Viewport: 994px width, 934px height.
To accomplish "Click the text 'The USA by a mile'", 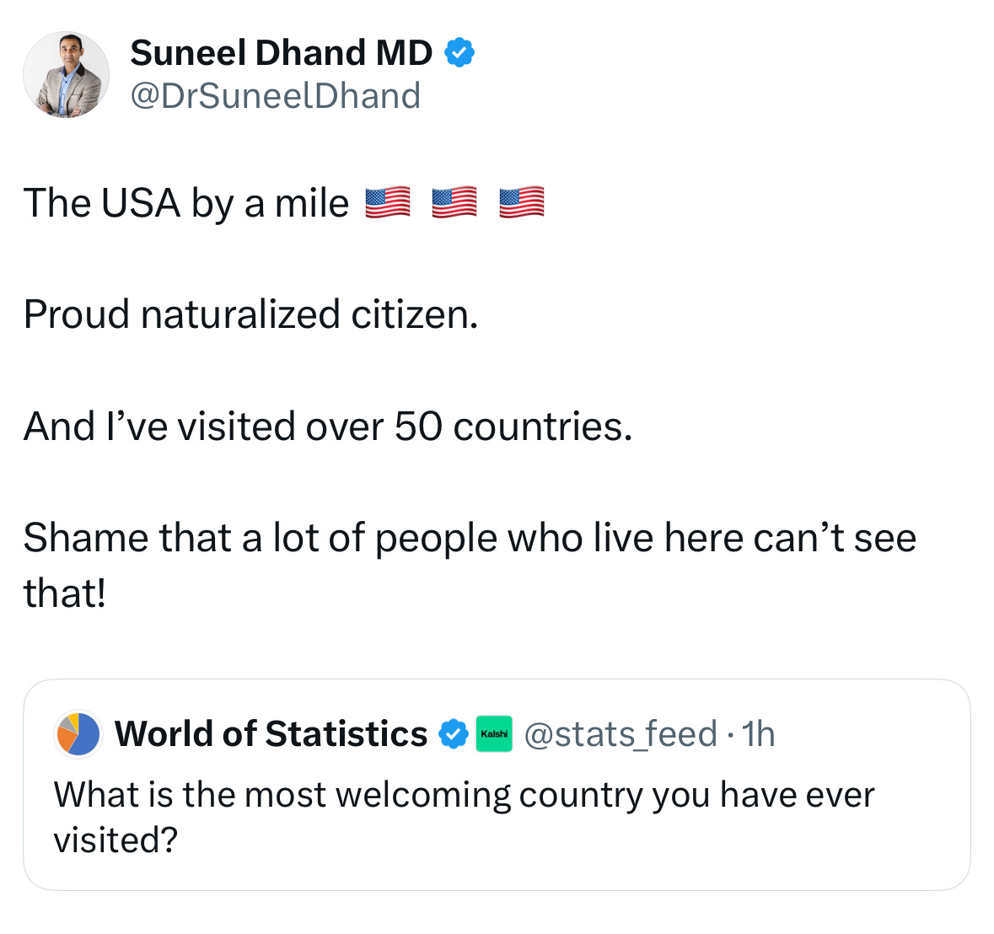I will click(x=186, y=203).
